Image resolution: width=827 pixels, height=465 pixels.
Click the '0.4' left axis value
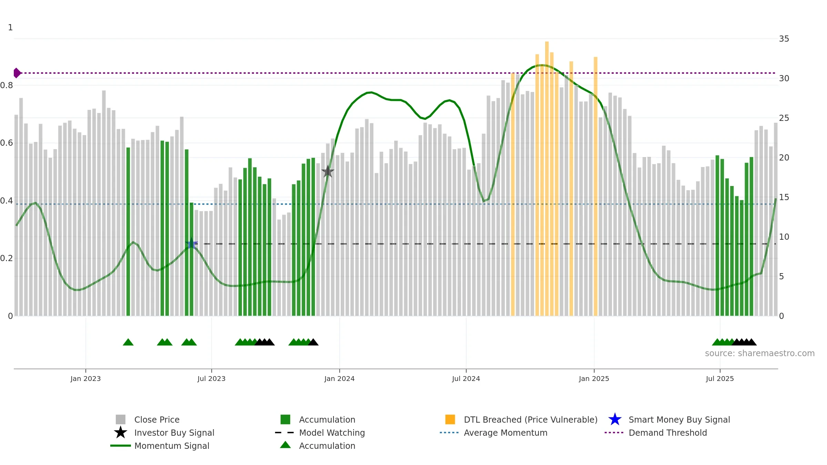click(x=7, y=200)
